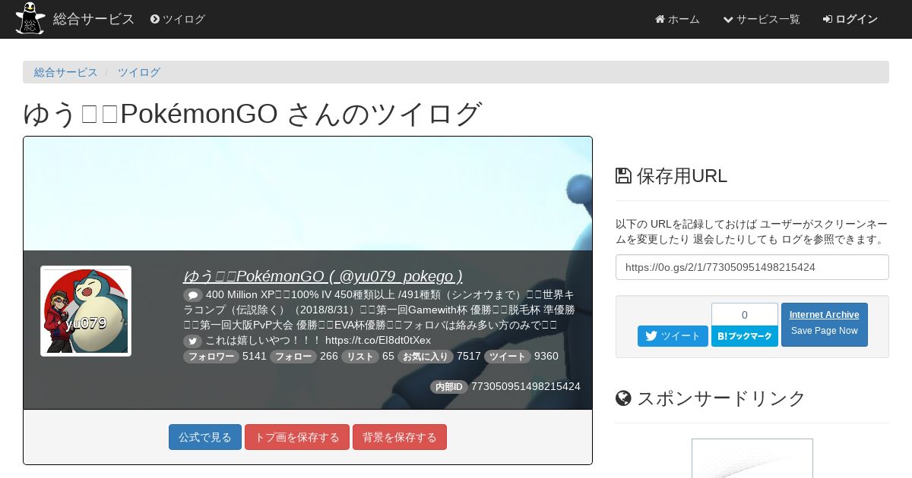Click the globe icon by スポンサードリンク
The height and width of the screenshot is (478, 912).
(x=623, y=398)
